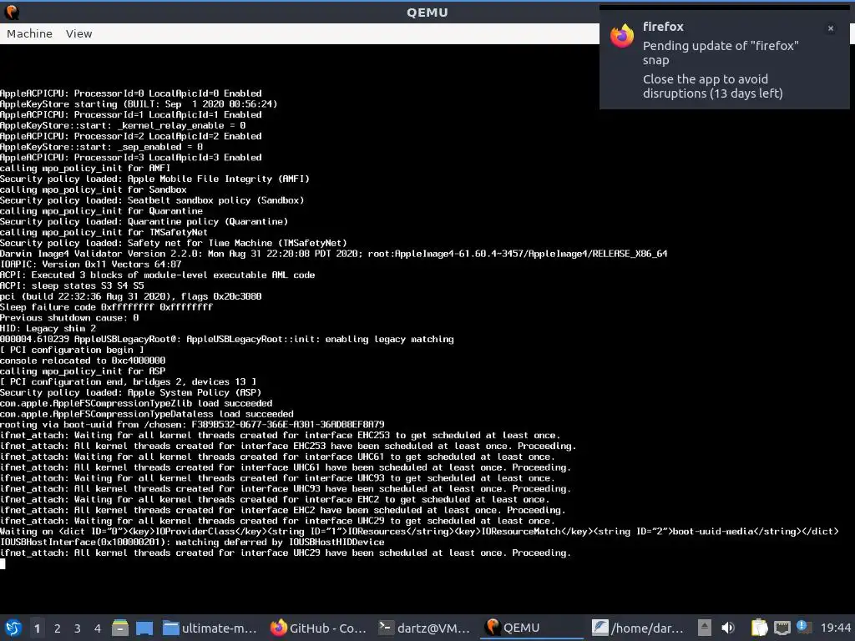Click the 'IOUSBHostInterface(0x100000201)' console line
The width and height of the screenshot is (855, 641).
click(x=193, y=542)
